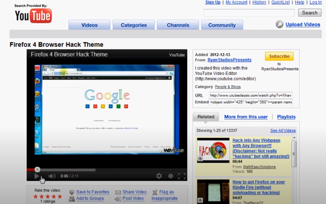Mute the video using the speaker icon

point(52,176)
